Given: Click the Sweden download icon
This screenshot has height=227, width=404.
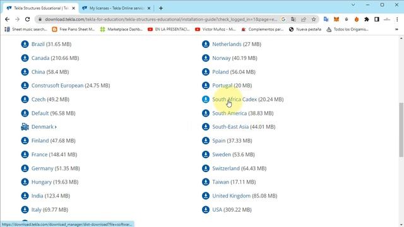Looking at the screenshot, I should (206, 154).
